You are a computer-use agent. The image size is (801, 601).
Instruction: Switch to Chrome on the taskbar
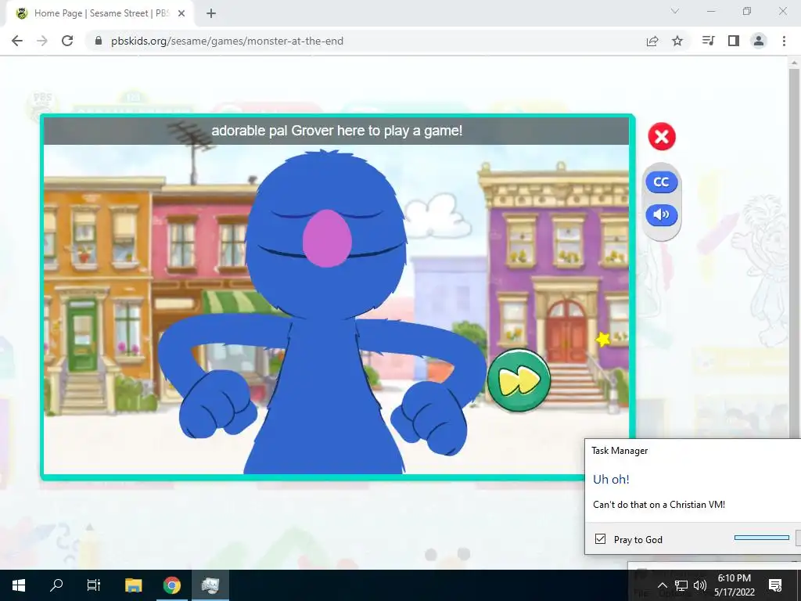coord(171,585)
